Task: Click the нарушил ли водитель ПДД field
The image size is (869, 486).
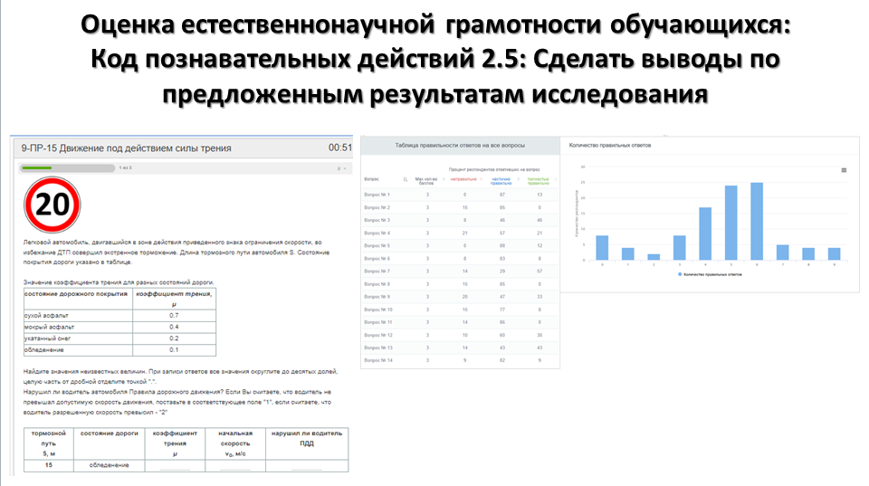Action: tap(306, 465)
